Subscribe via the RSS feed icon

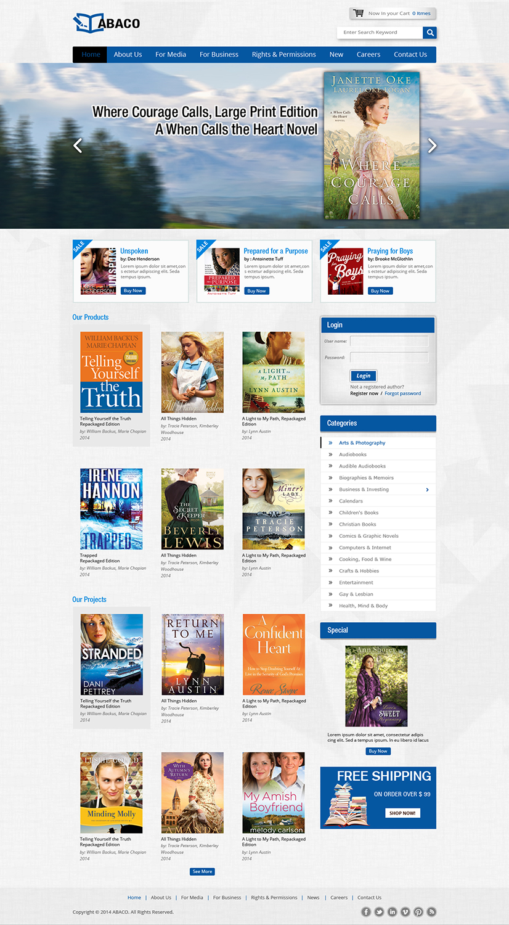click(431, 911)
